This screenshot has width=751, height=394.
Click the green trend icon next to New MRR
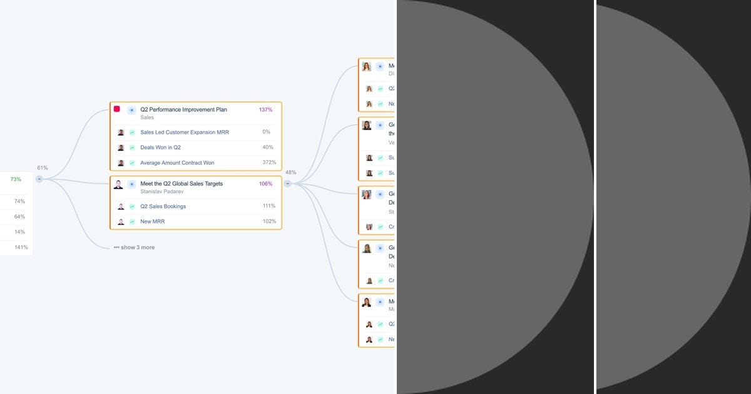pyautogui.click(x=132, y=221)
